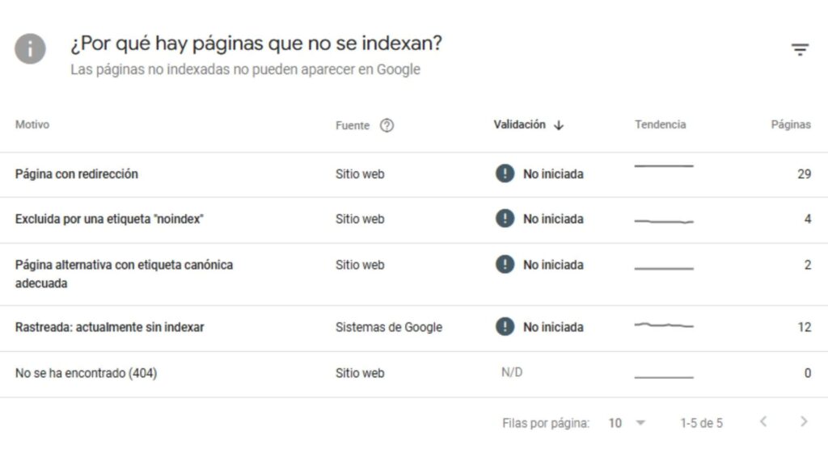Click the page count 29 for redirections
Image resolution: width=828 pixels, height=465 pixels.
click(x=803, y=174)
